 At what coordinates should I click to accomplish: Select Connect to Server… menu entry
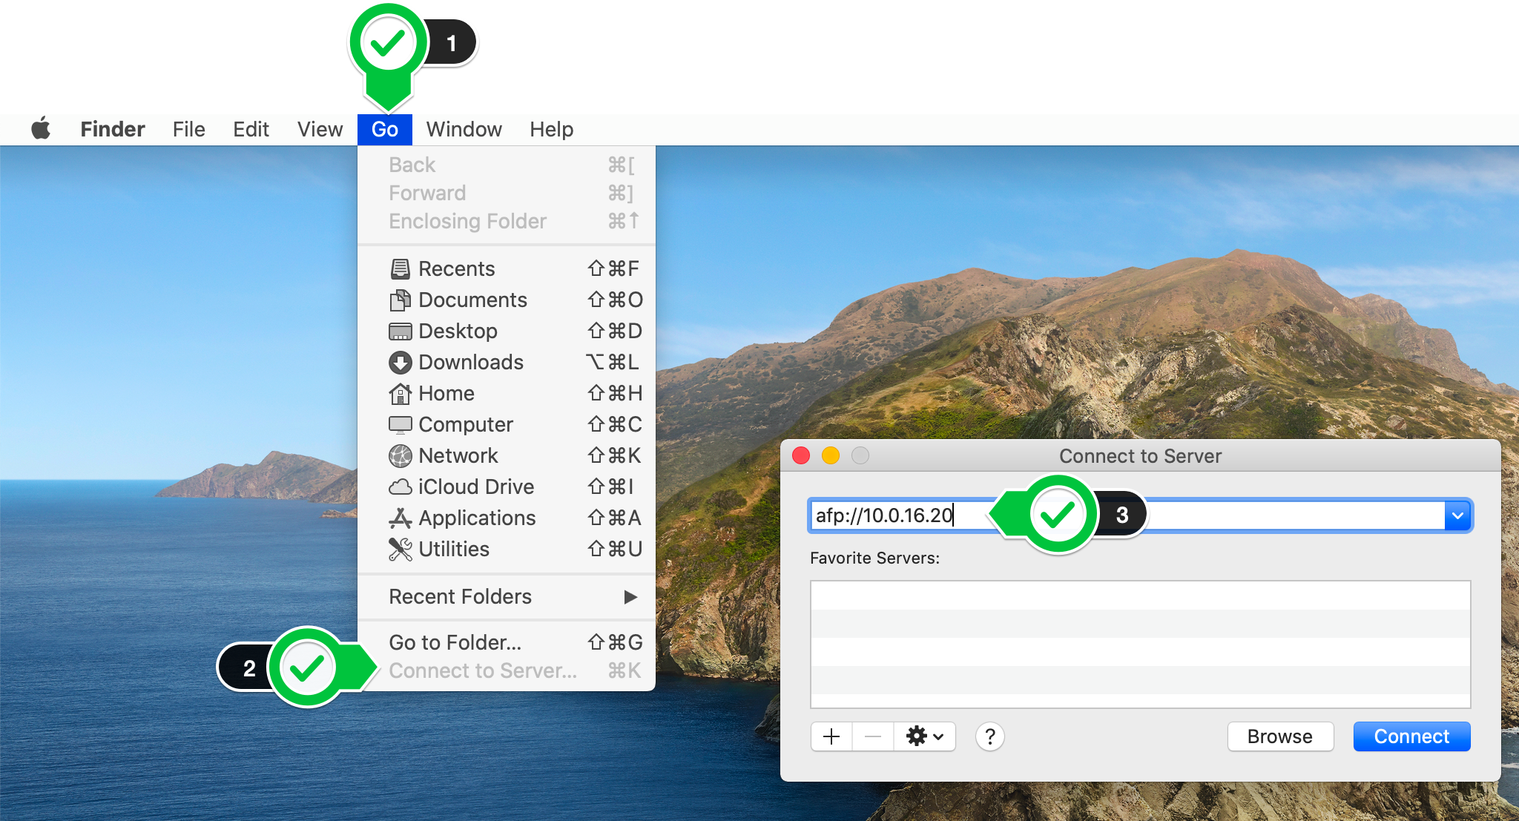click(483, 670)
